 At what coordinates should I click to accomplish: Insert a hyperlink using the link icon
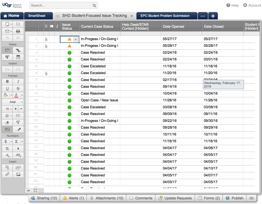(x=7, y=174)
